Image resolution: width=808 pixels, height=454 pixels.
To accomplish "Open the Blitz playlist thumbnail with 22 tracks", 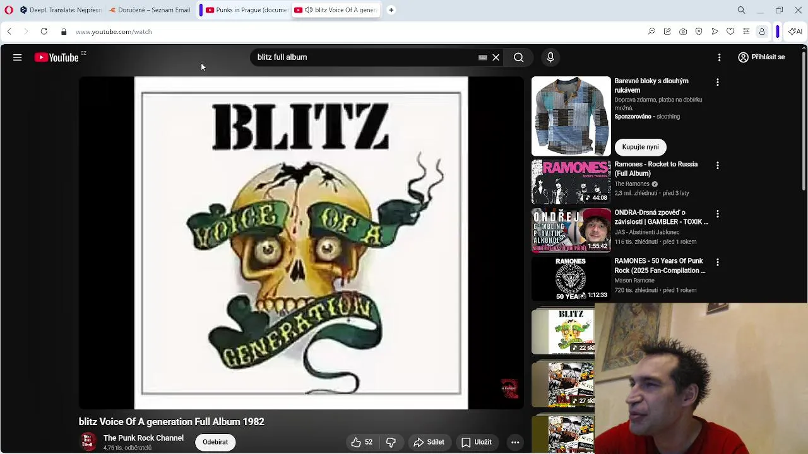I will [x=563, y=332].
